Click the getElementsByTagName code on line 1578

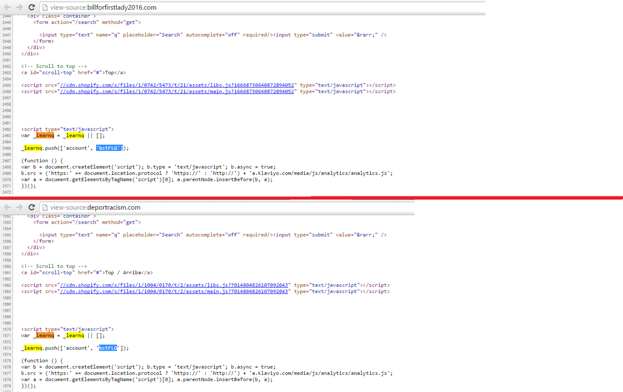click(147, 380)
